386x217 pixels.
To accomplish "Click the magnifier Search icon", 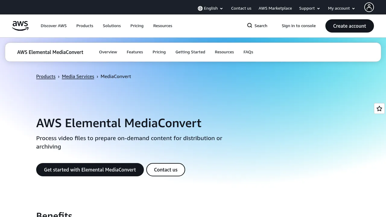I will (x=250, y=26).
